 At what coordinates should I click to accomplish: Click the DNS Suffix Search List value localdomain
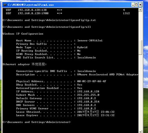point(86,57)
